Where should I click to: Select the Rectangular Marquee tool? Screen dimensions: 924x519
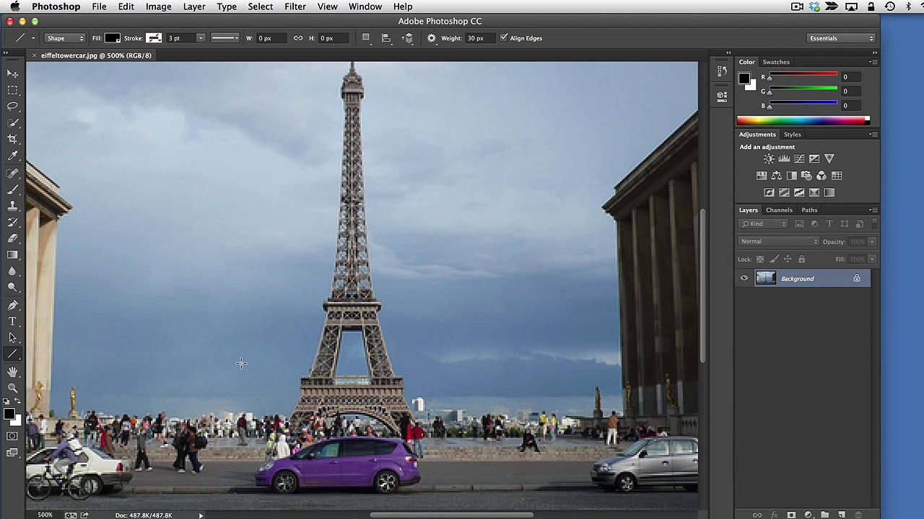(12, 90)
